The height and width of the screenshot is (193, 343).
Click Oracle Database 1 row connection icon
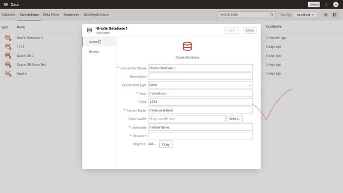[9, 38]
